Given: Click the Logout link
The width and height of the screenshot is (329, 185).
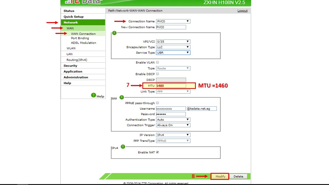Looking at the screenshot, I should point(242,11).
